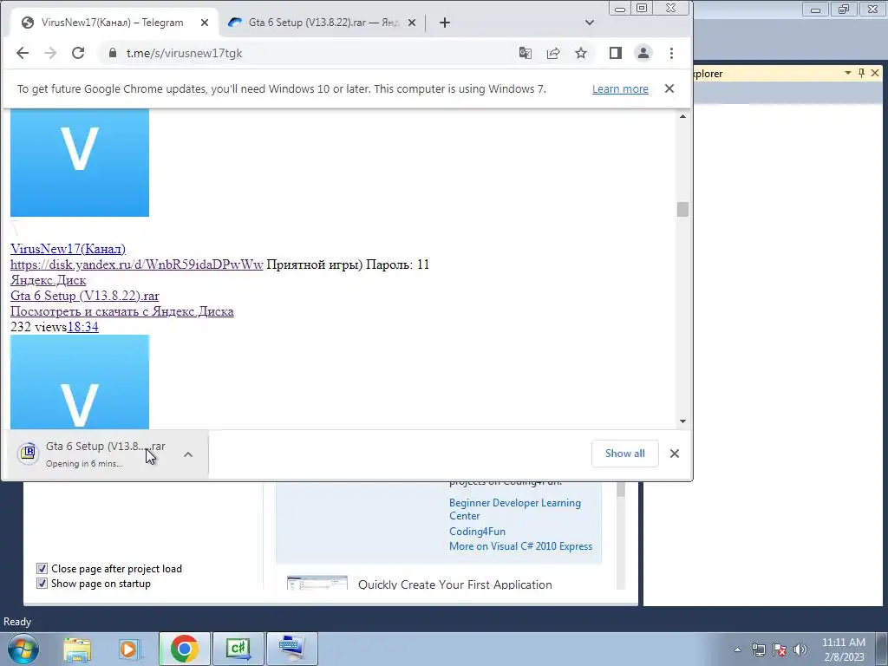Open Windows Explorer from taskbar

77,649
